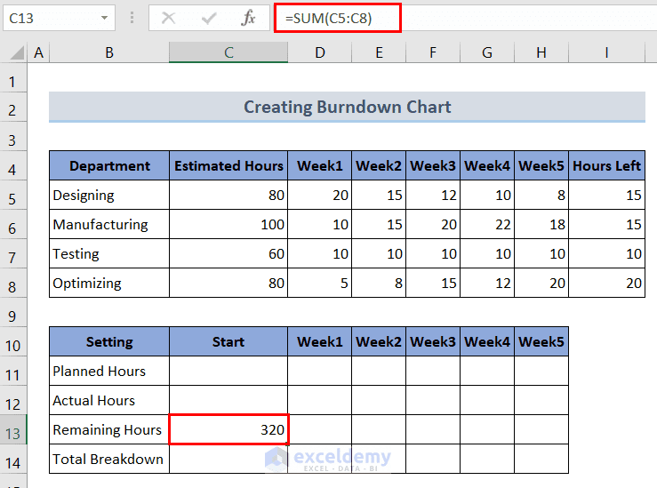Viewport: 657px width, 488px height.
Task: Select the Testing cell
Action: [109, 254]
